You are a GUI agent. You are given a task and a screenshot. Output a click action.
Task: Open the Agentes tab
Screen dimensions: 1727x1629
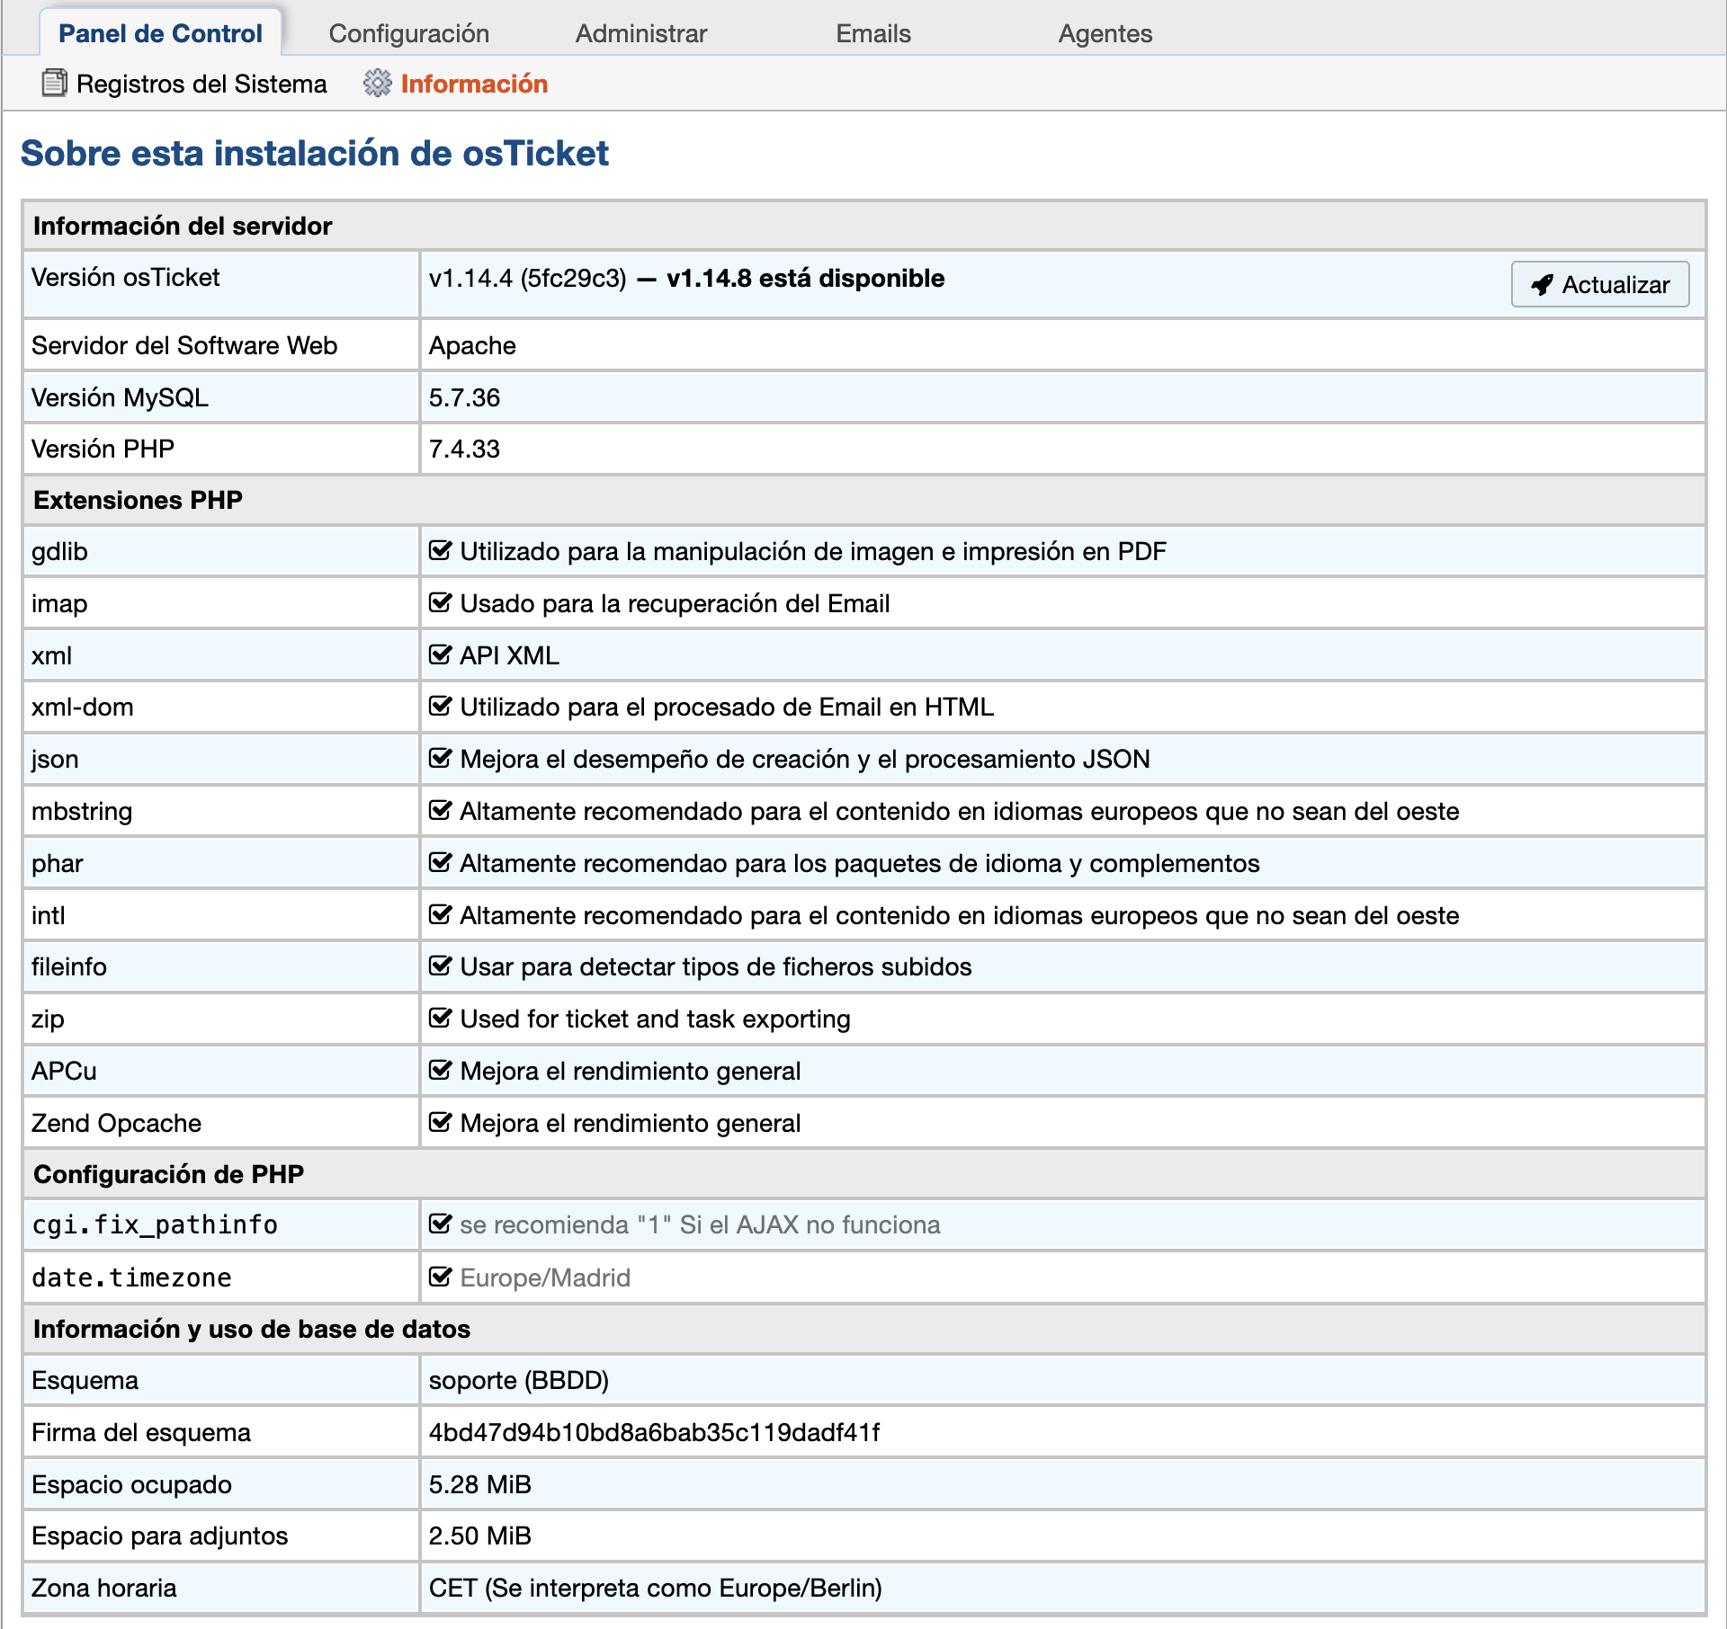tap(1105, 33)
